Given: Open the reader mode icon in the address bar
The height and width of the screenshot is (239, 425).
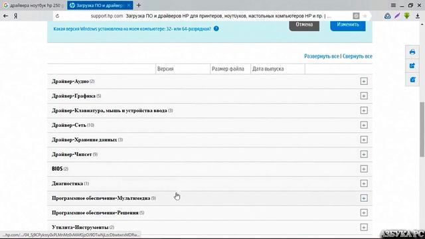Looking at the screenshot, I should (356, 16).
